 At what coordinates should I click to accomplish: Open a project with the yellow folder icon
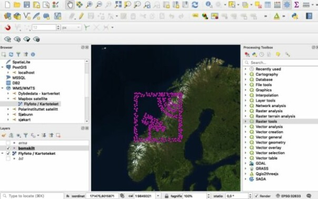(17, 4)
